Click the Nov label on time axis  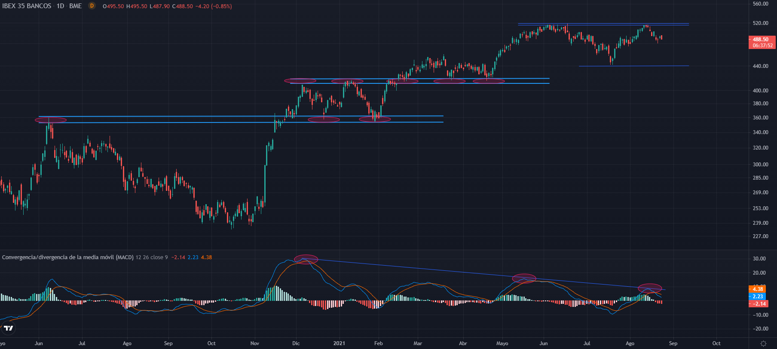(255, 343)
